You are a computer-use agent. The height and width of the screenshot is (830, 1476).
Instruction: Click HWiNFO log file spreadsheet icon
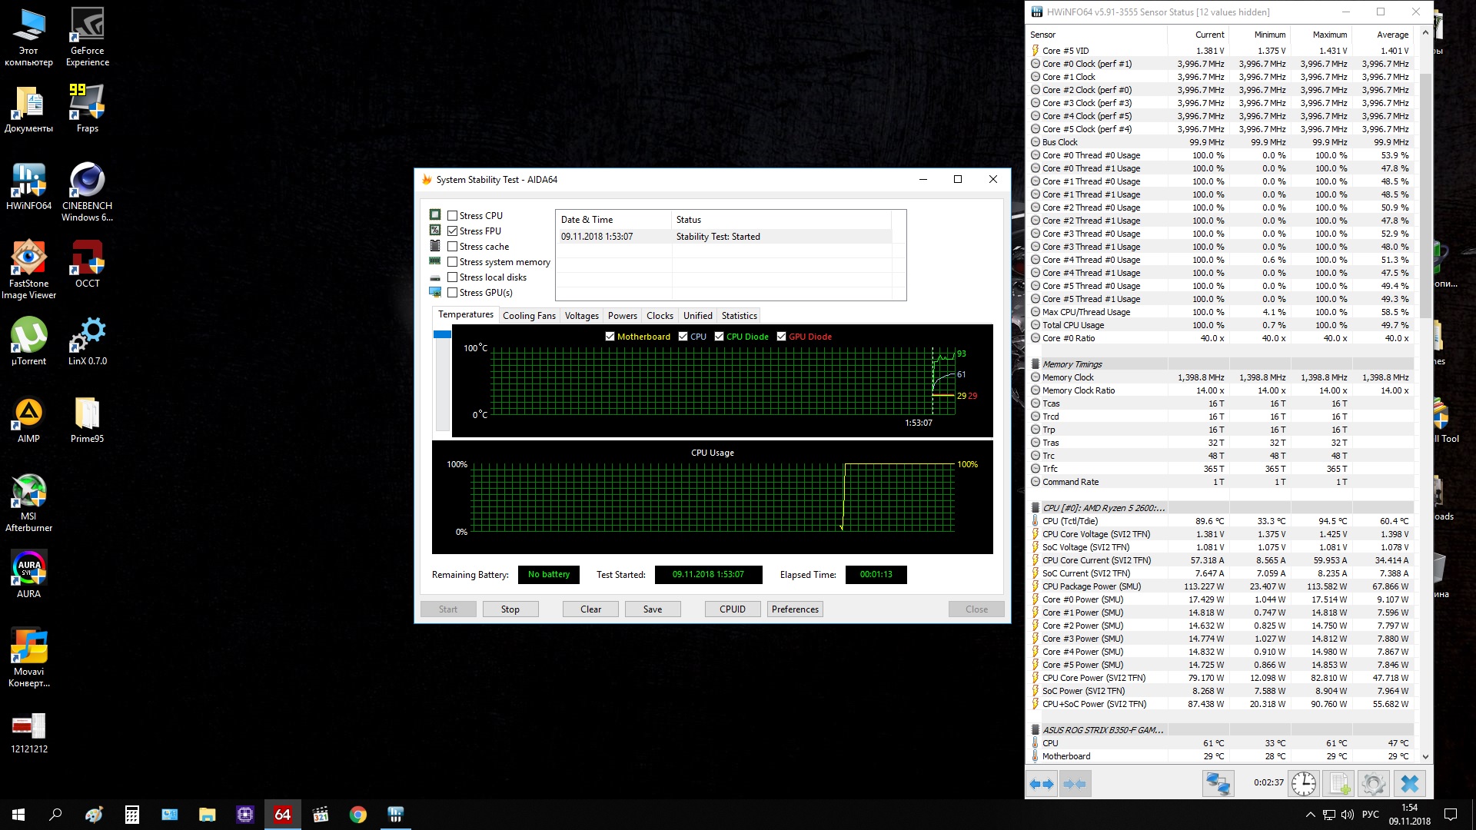pyautogui.click(x=1339, y=784)
